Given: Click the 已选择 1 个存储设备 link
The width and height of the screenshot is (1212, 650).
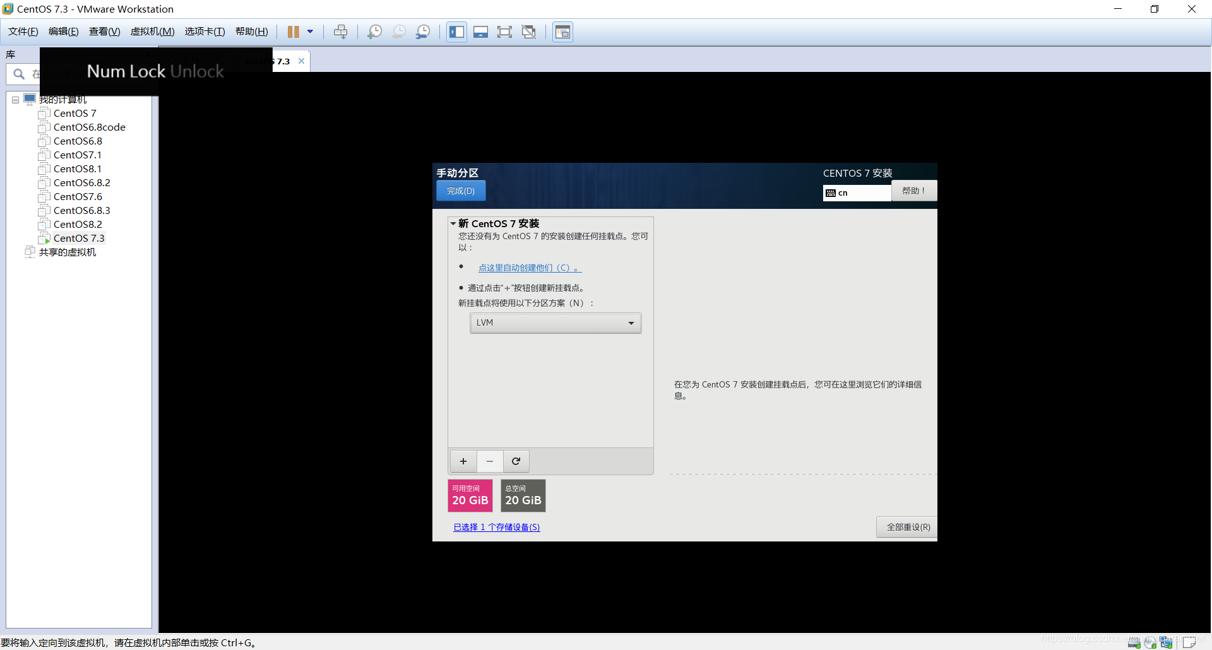Looking at the screenshot, I should point(497,528).
